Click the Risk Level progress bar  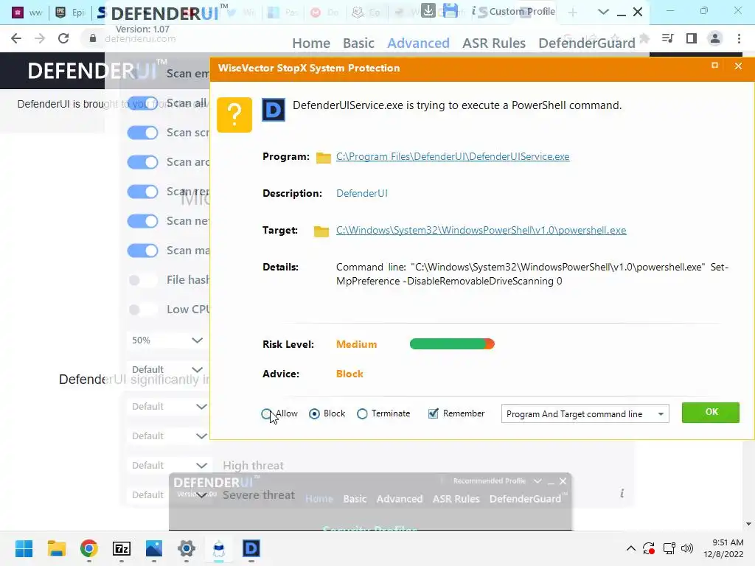tap(452, 344)
